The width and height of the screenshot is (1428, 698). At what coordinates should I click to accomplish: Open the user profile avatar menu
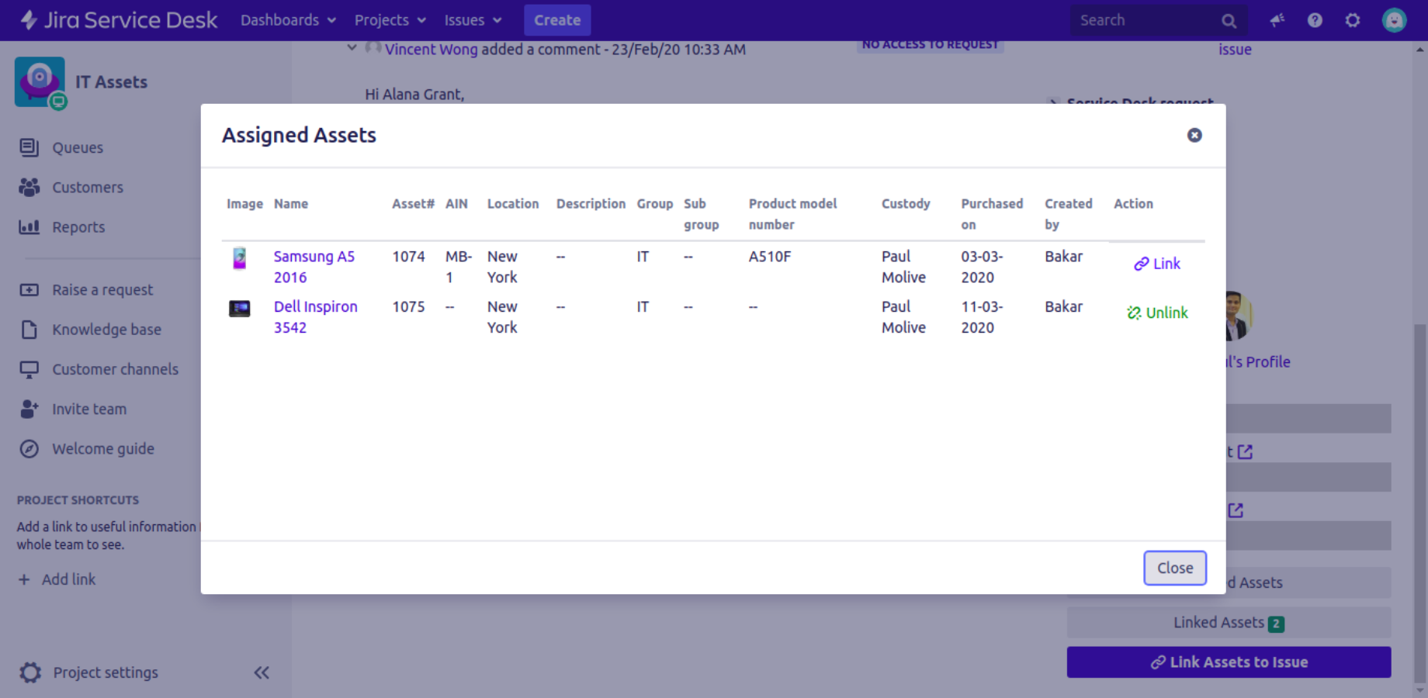point(1394,20)
